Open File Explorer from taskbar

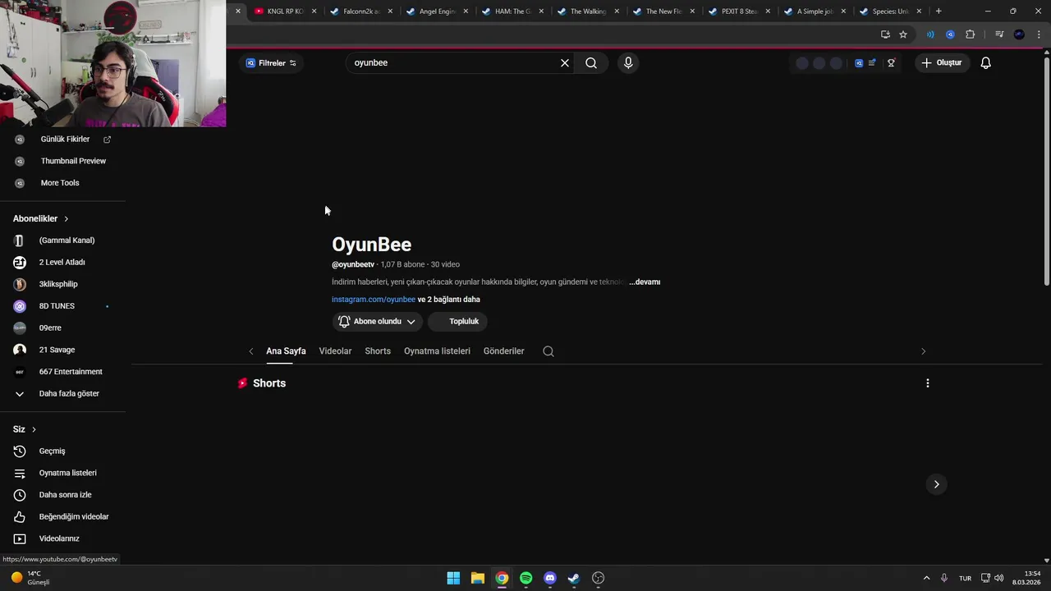pyautogui.click(x=477, y=578)
